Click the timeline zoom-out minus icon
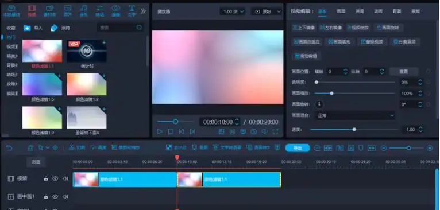The width and height of the screenshot is (440, 210). [384, 148]
